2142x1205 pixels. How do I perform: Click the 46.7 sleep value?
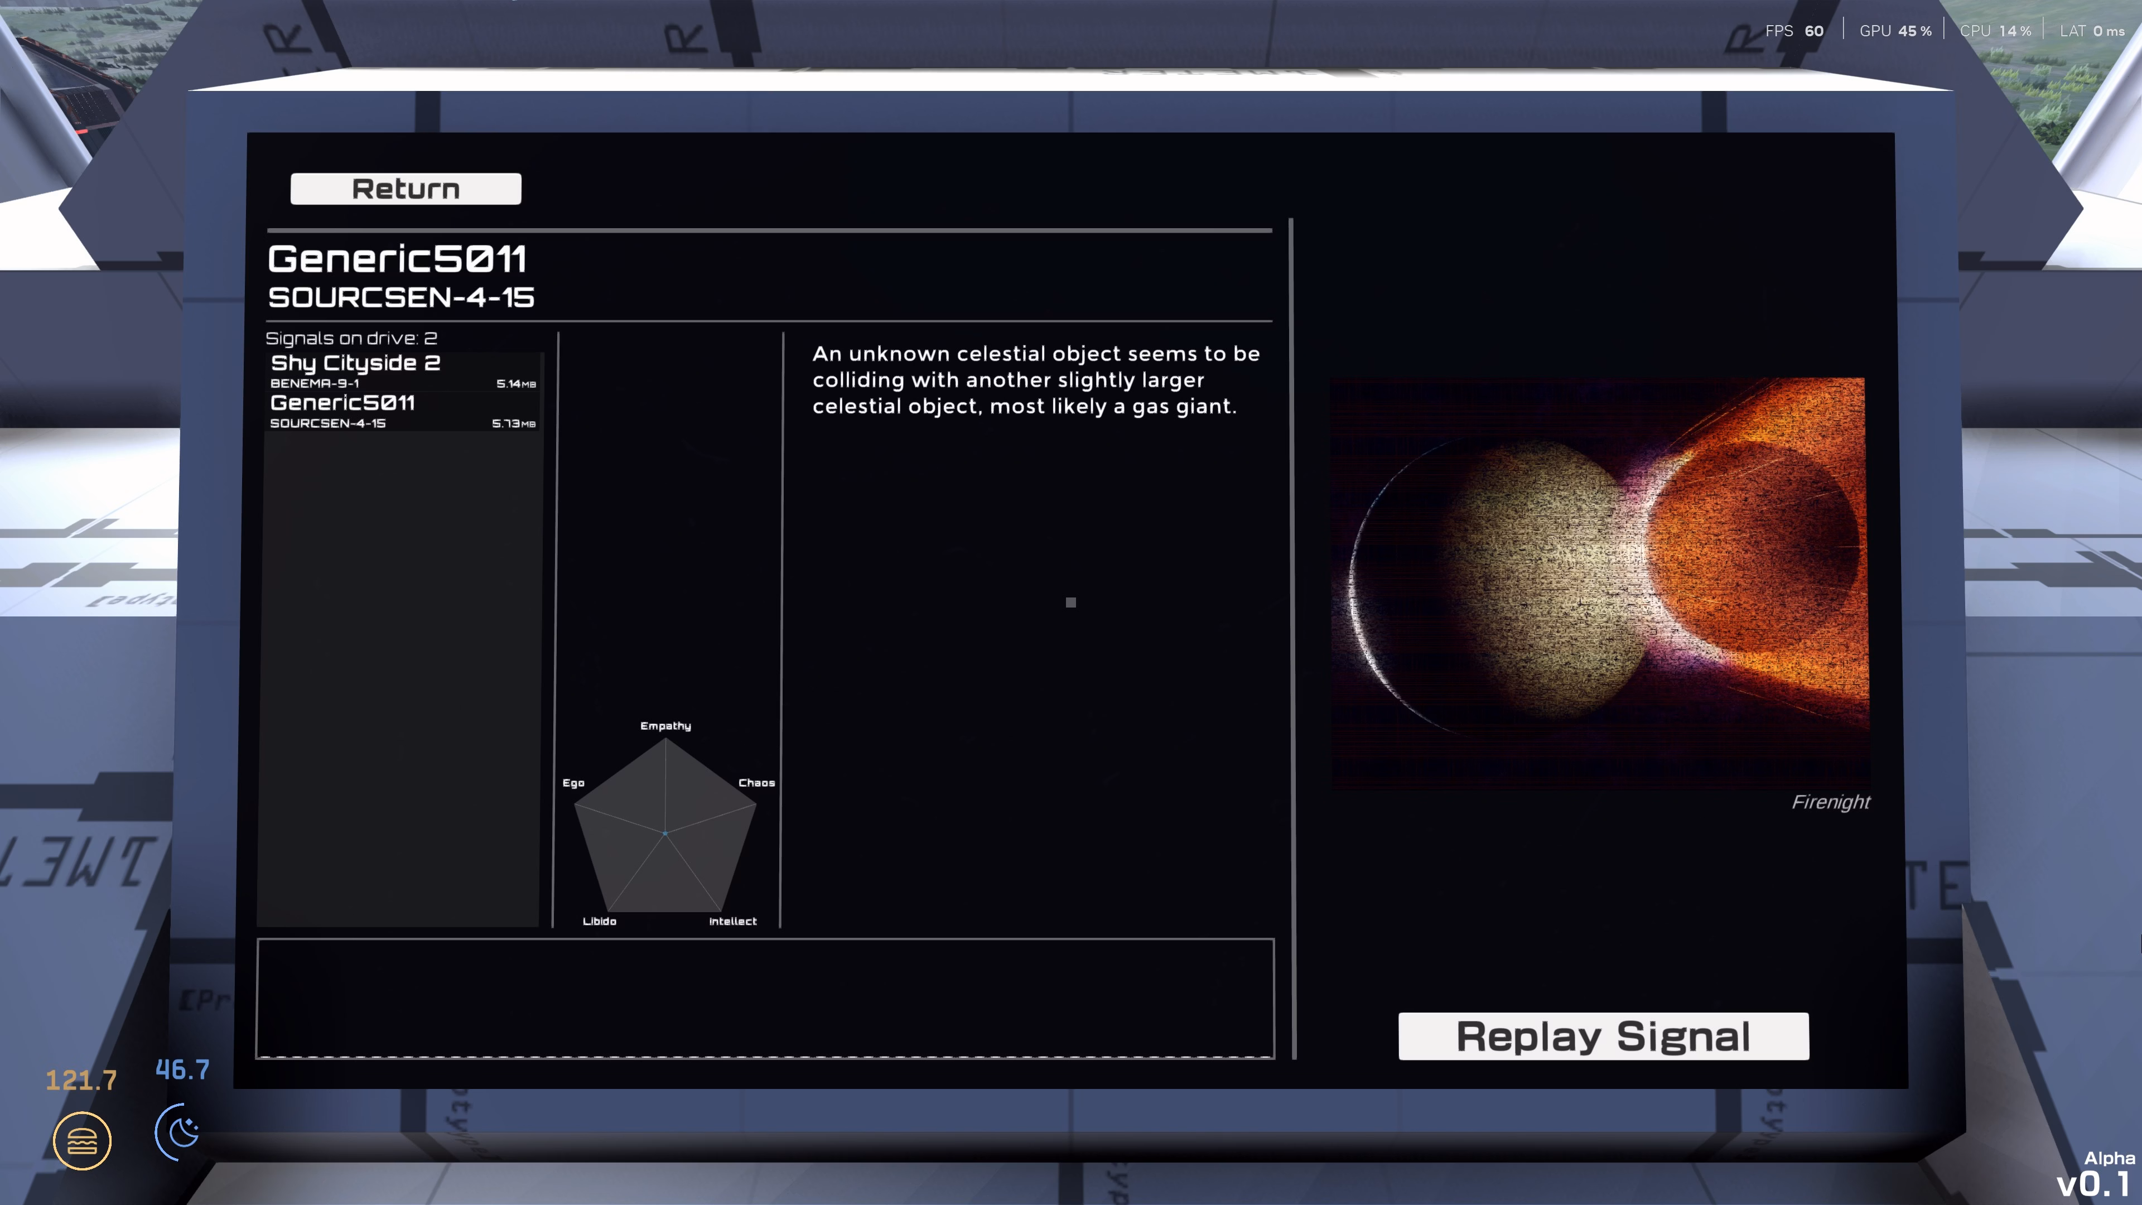pyautogui.click(x=182, y=1069)
